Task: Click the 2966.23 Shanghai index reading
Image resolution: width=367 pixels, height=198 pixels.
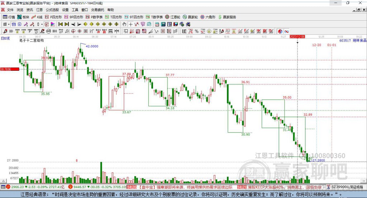Action: click(x=18, y=187)
